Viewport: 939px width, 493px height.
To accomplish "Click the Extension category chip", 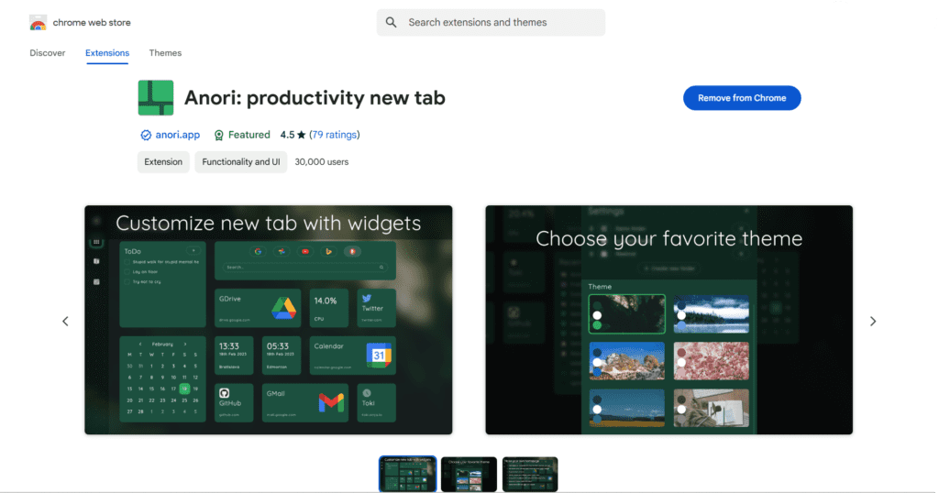I will (x=163, y=162).
